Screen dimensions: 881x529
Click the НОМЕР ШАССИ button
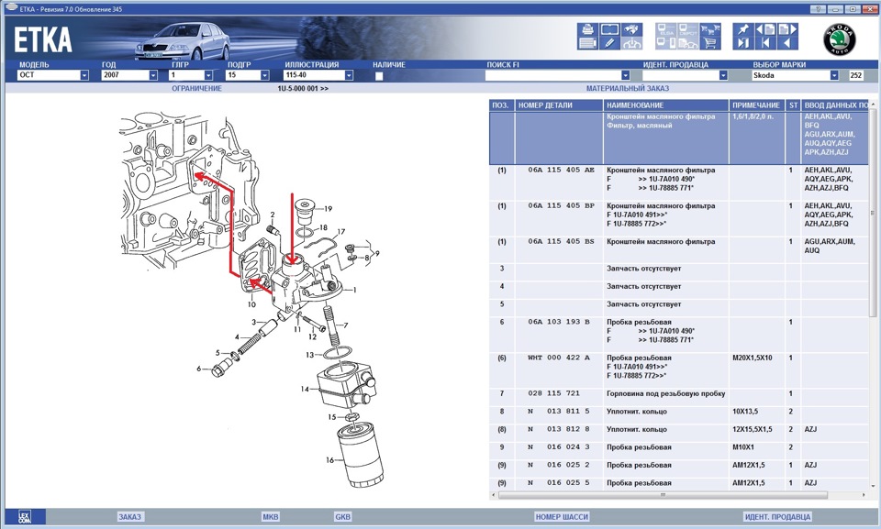562,517
